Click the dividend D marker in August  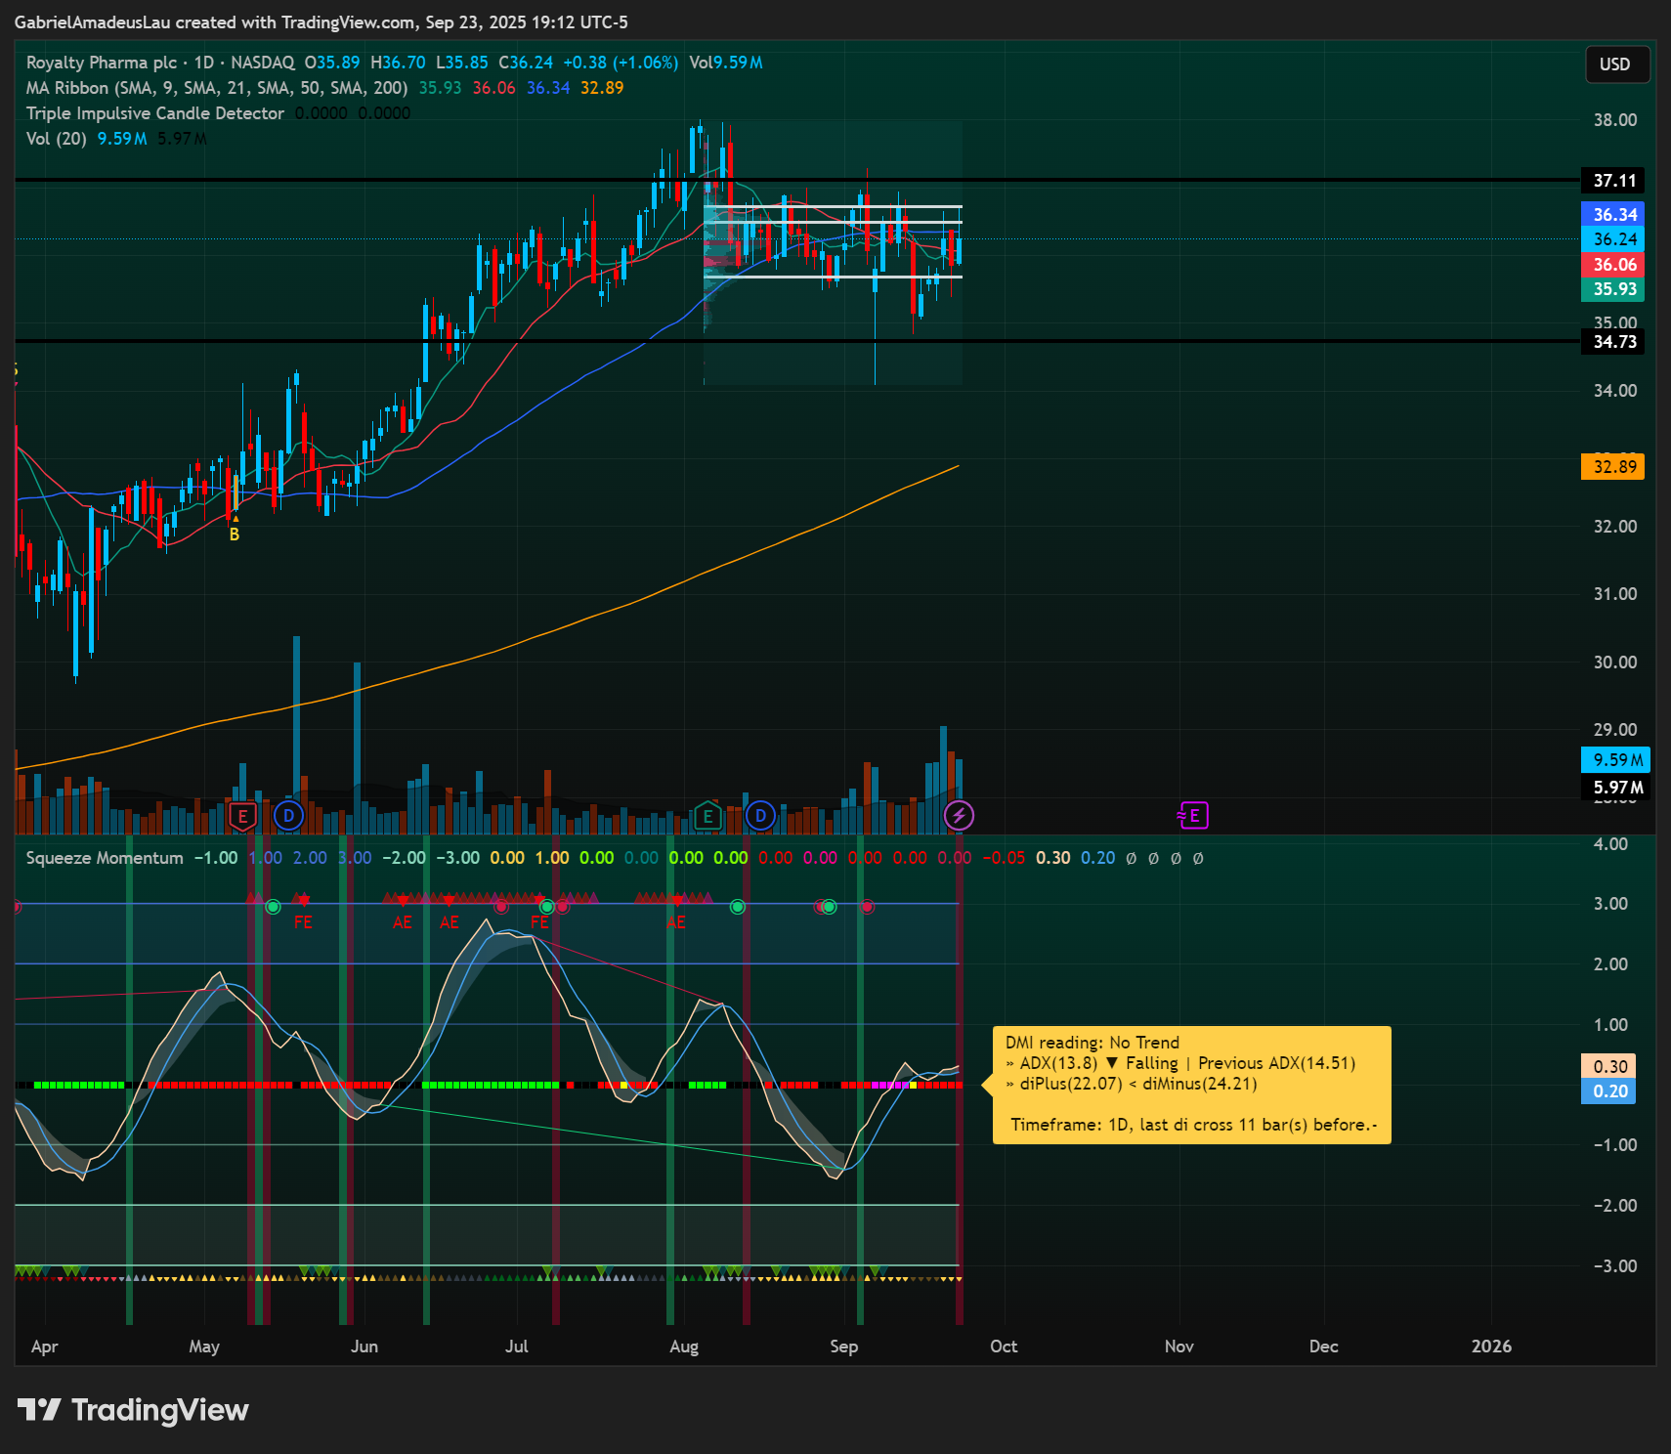(760, 816)
